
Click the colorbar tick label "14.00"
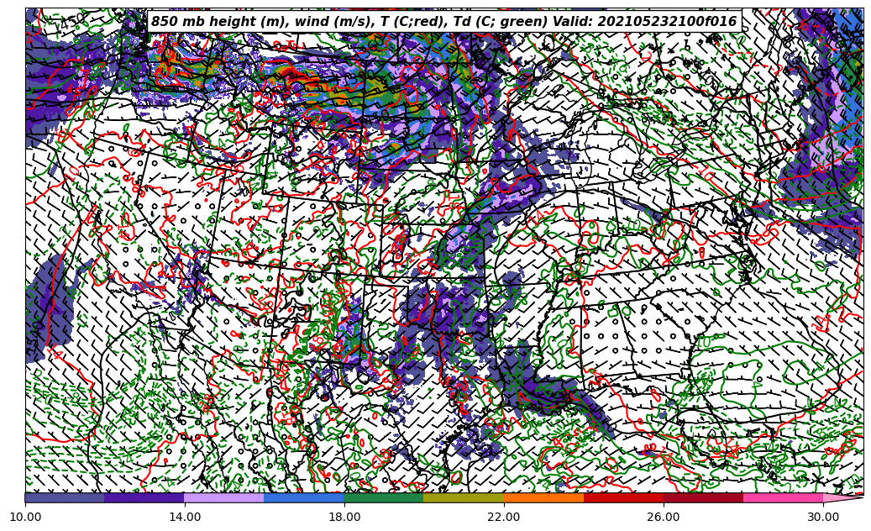tap(185, 517)
